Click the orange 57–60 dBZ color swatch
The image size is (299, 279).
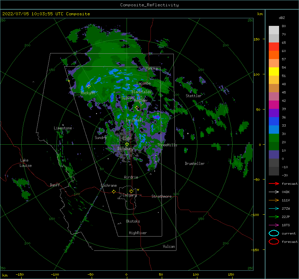[274, 55]
